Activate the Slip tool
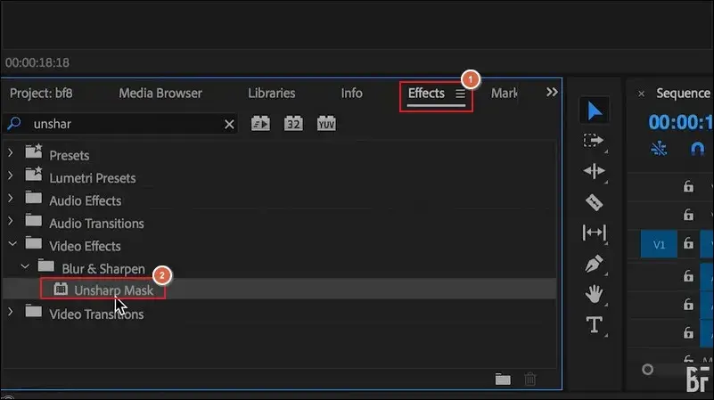714x400 pixels. coord(594,233)
